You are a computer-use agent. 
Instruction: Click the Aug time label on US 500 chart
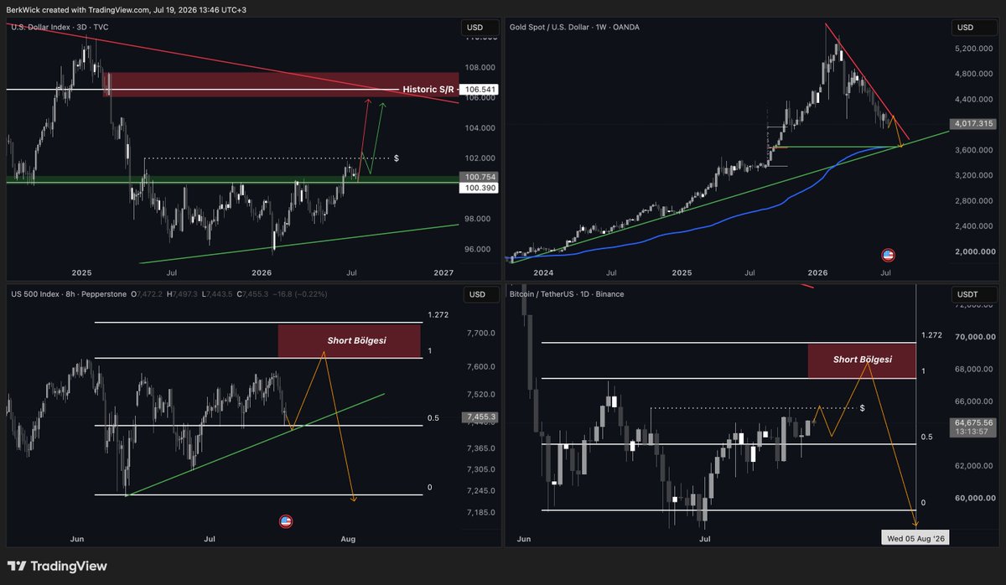pos(348,539)
